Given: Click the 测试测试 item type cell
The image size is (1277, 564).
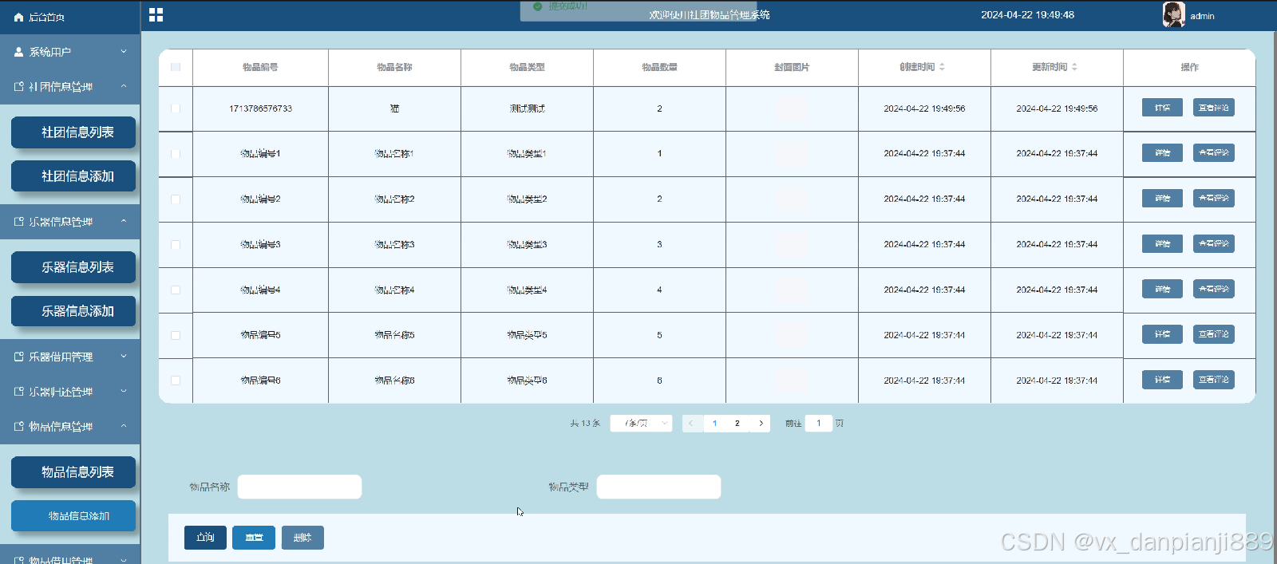Looking at the screenshot, I should 527,108.
